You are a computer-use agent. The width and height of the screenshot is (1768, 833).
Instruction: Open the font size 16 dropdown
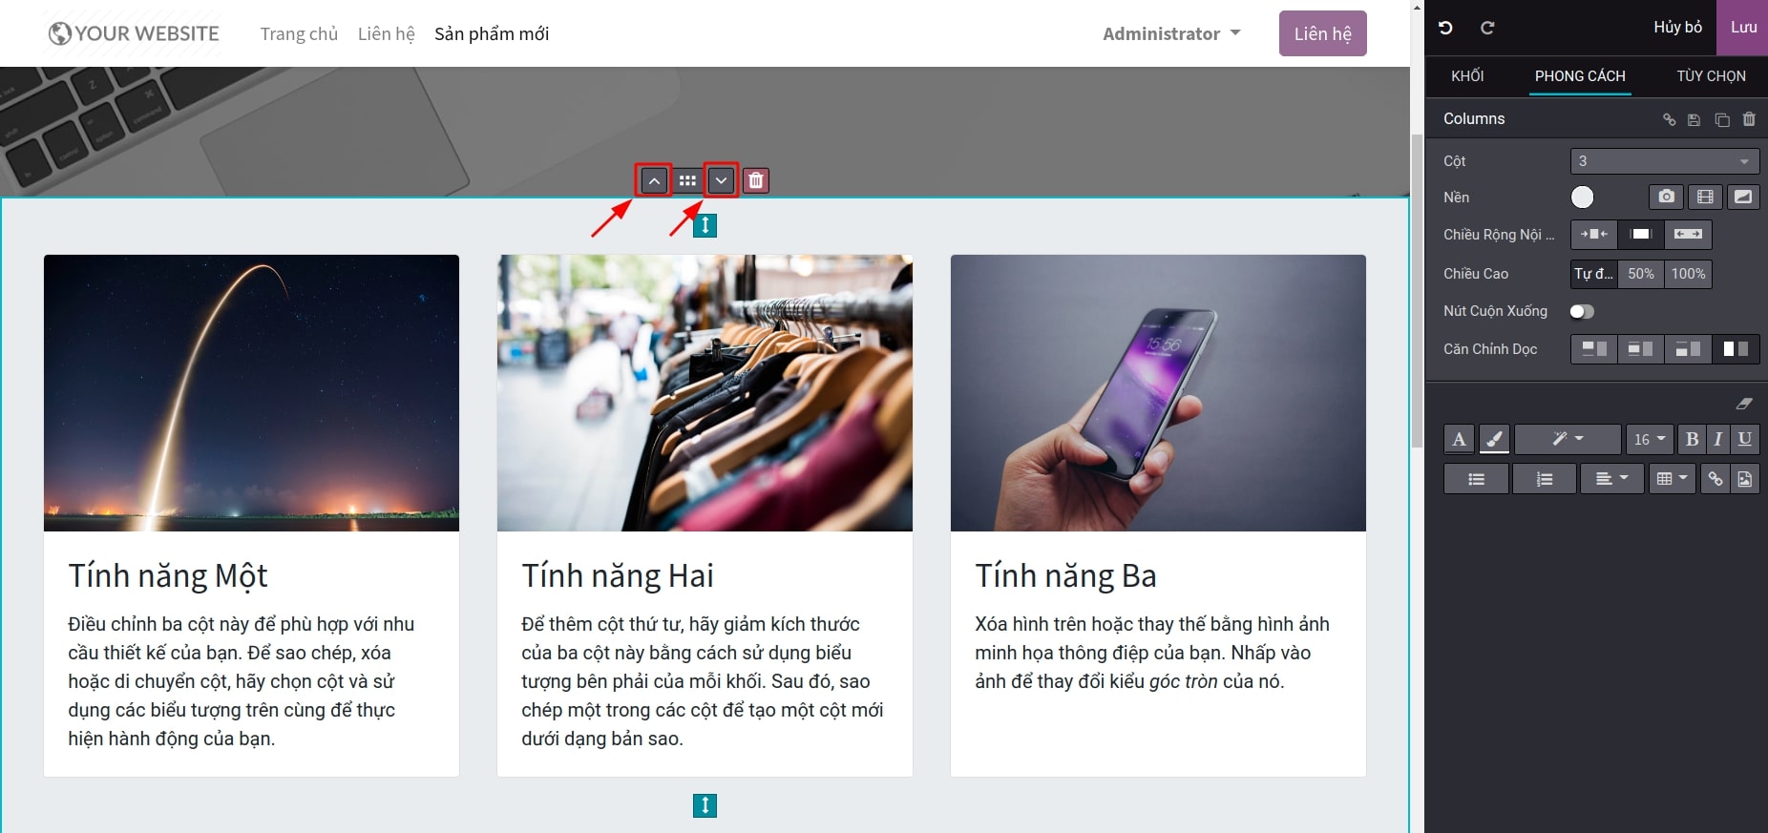pyautogui.click(x=1649, y=439)
